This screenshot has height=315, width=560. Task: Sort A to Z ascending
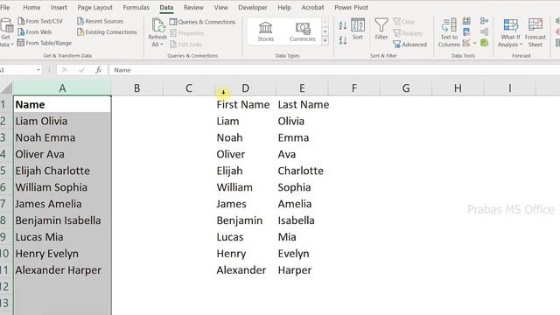pyautogui.click(x=342, y=25)
